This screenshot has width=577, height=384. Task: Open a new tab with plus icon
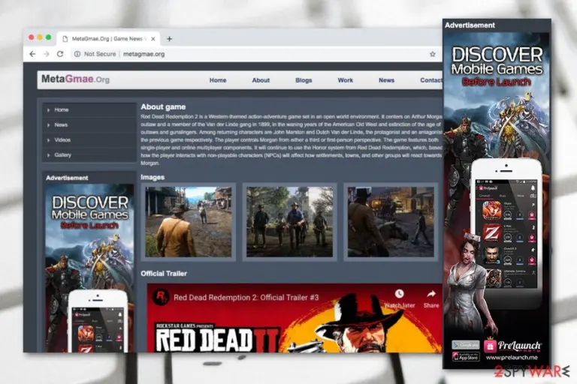click(x=169, y=38)
